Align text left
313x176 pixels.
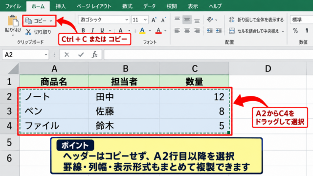point(177,30)
